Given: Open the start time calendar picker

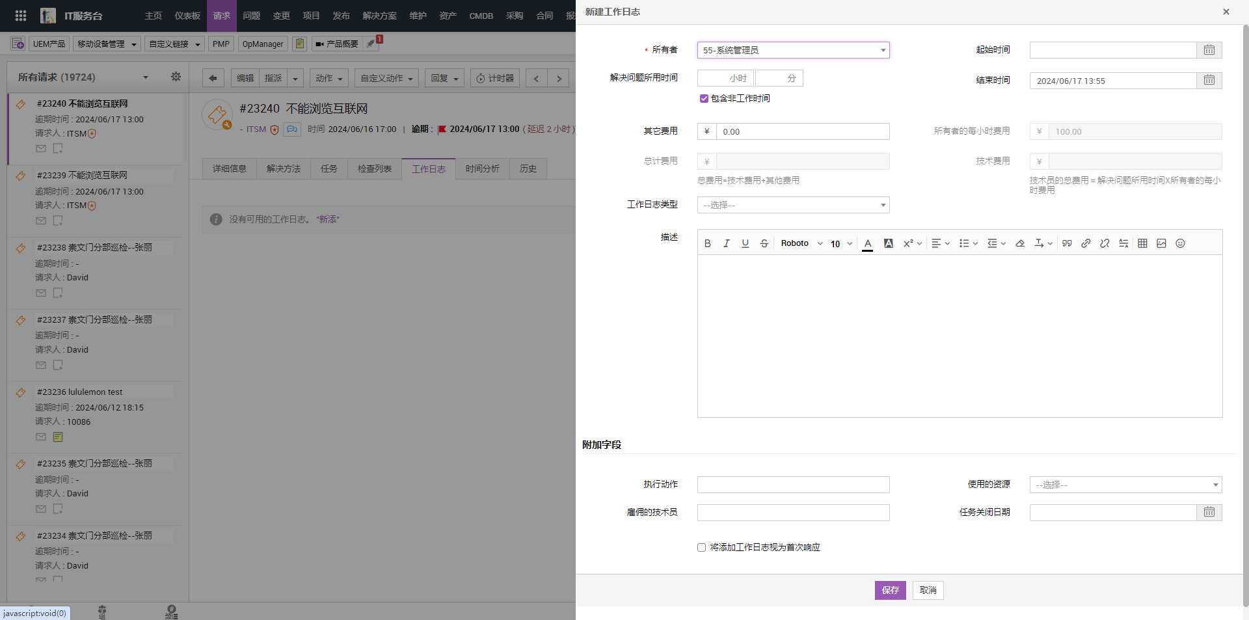Looking at the screenshot, I should click(x=1209, y=50).
